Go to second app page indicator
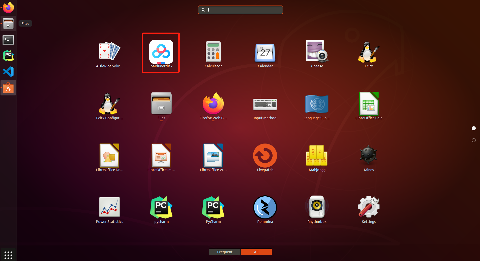Screen dimensions: 480x261 tap(473, 140)
